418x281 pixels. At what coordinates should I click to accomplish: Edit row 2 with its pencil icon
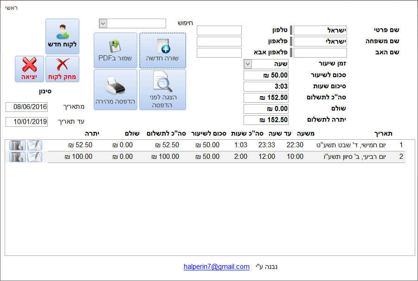tap(35, 157)
